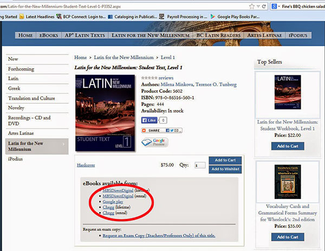Viewport: 325px width, 251px height.
Task: Open the Google Preview button
Action: [154, 142]
